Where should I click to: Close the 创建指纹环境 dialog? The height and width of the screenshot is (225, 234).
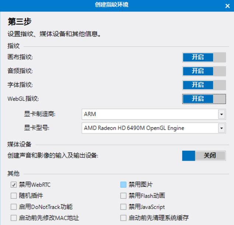click(x=227, y=6)
